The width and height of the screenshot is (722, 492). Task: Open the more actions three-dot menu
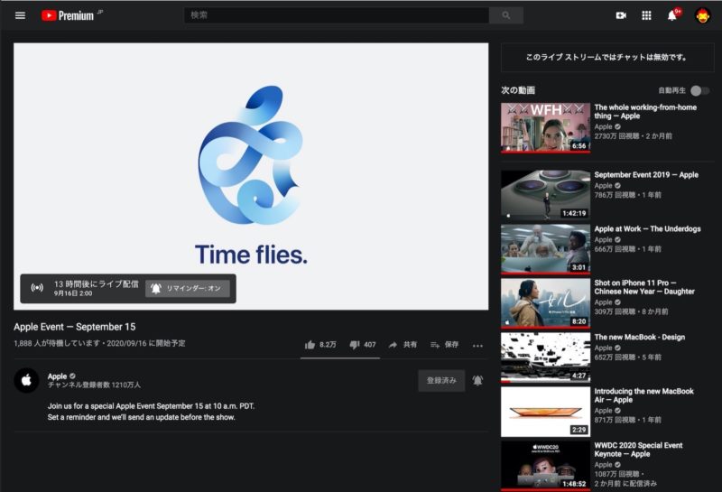click(477, 345)
